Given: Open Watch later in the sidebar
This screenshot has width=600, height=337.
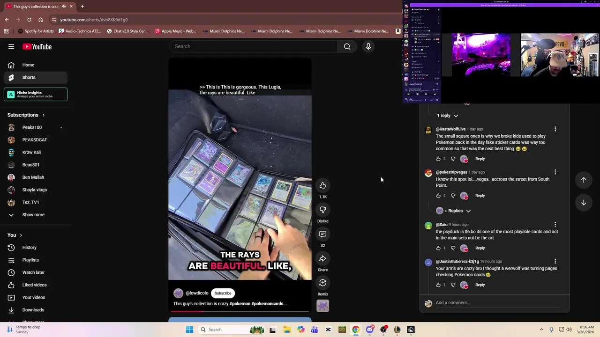Looking at the screenshot, I should coord(36,272).
